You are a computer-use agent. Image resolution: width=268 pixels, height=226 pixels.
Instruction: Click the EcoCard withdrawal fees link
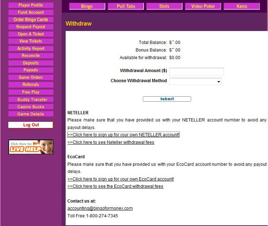coord(115,186)
